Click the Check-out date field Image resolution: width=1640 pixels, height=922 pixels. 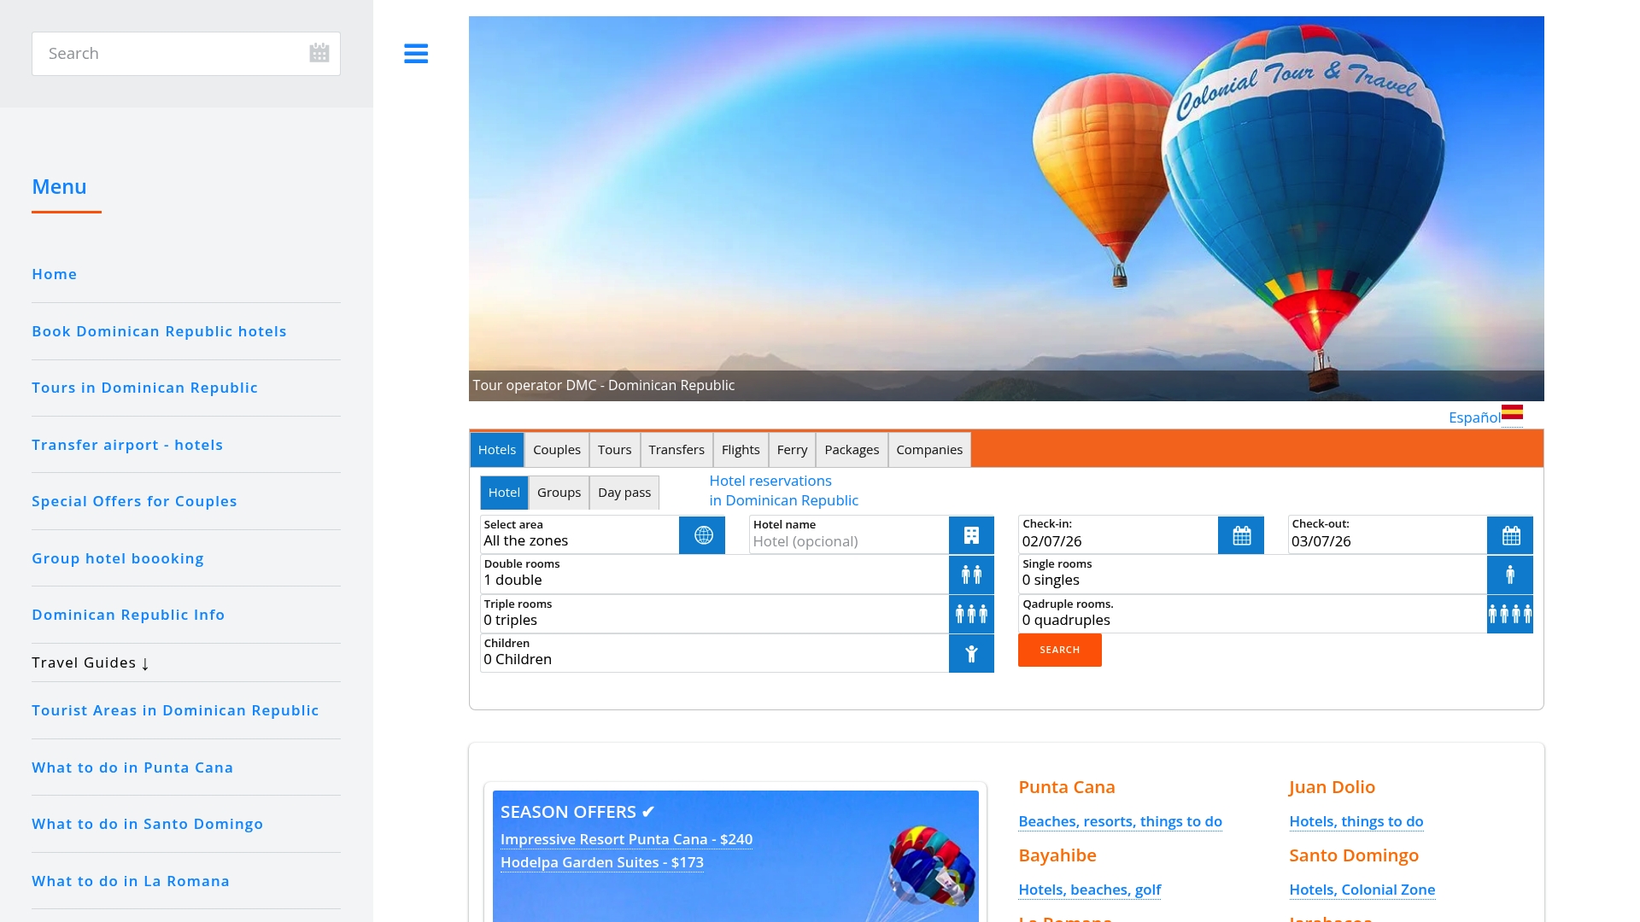click(x=1387, y=534)
